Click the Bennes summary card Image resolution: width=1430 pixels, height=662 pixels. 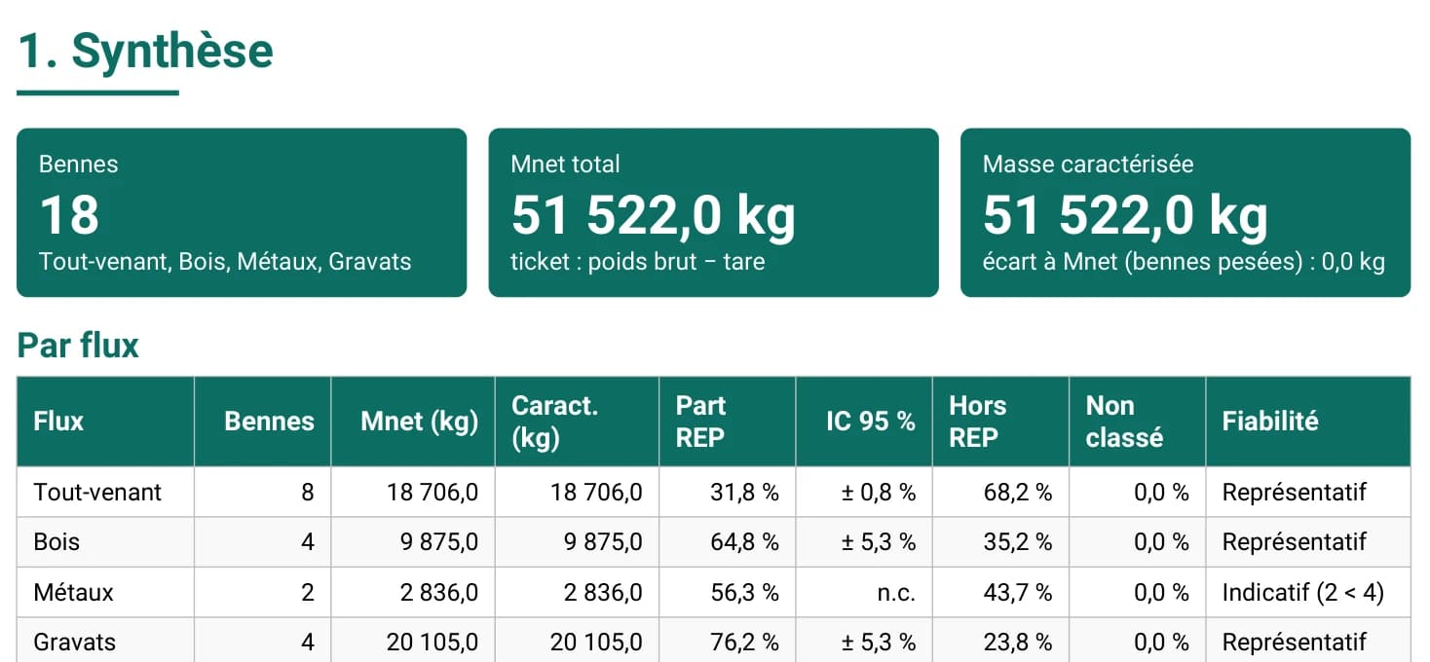(242, 212)
